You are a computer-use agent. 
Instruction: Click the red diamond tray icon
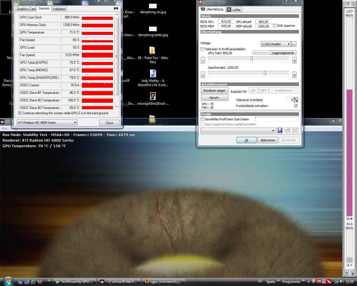314,282
